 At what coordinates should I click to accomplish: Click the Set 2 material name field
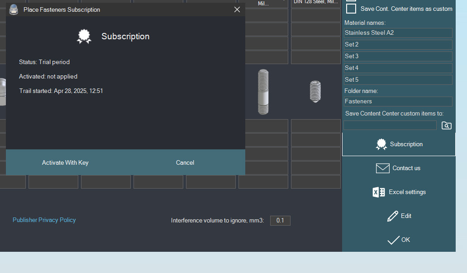click(398, 45)
